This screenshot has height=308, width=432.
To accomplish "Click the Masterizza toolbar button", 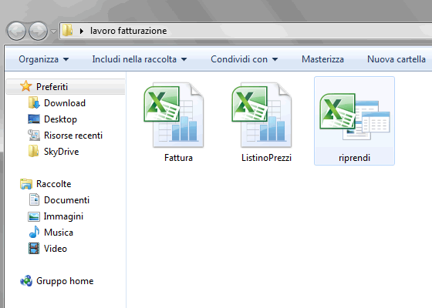I will pyautogui.click(x=322, y=59).
